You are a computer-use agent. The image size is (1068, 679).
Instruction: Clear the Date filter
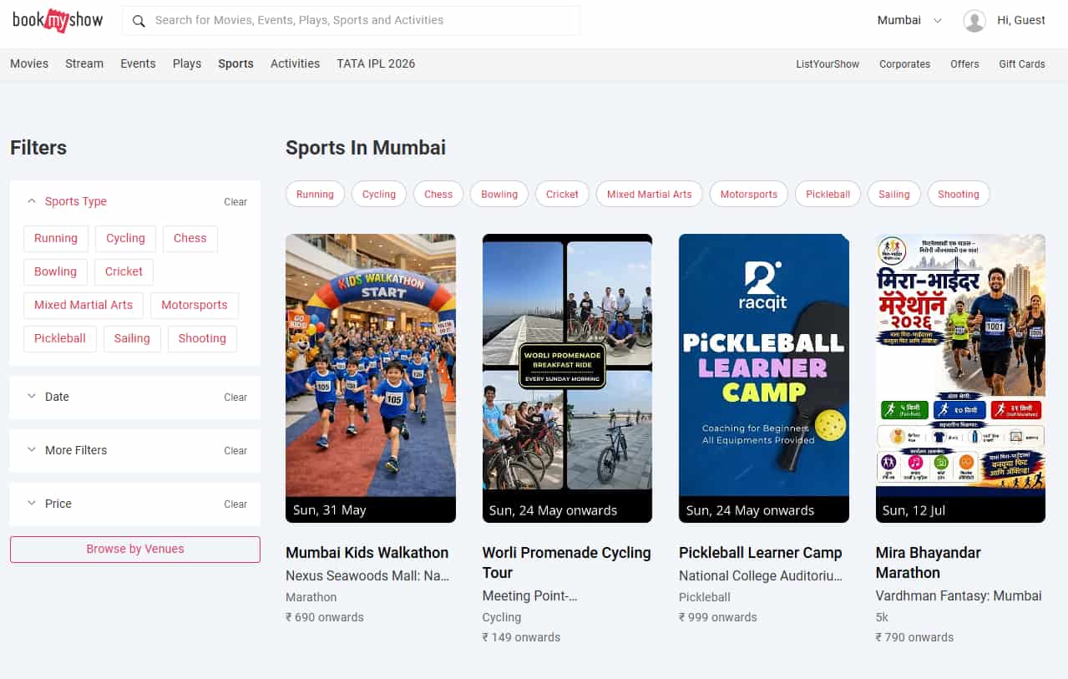click(x=235, y=398)
